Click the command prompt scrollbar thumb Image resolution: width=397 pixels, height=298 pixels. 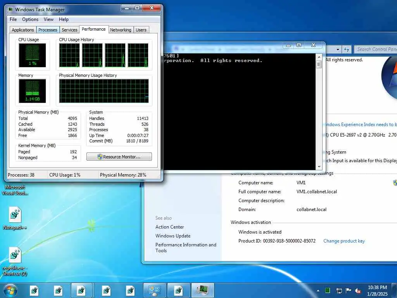point(319,65)
